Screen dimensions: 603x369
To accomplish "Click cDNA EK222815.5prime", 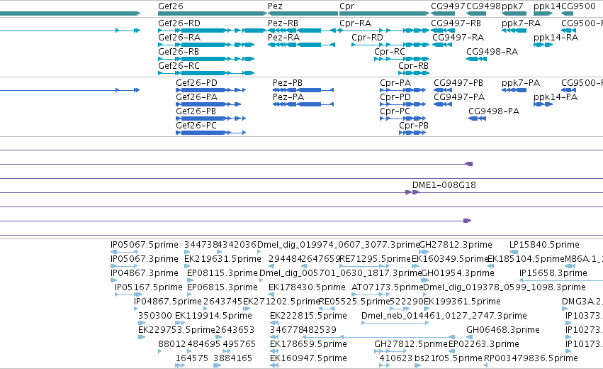I will (308, 316).
